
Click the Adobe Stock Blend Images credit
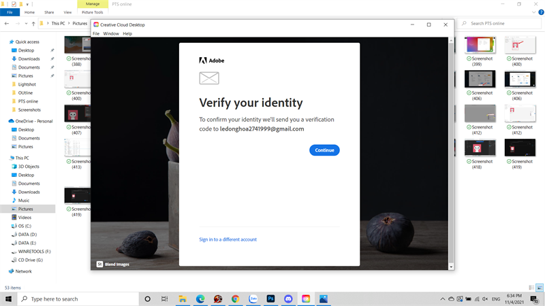coord(113,265)
